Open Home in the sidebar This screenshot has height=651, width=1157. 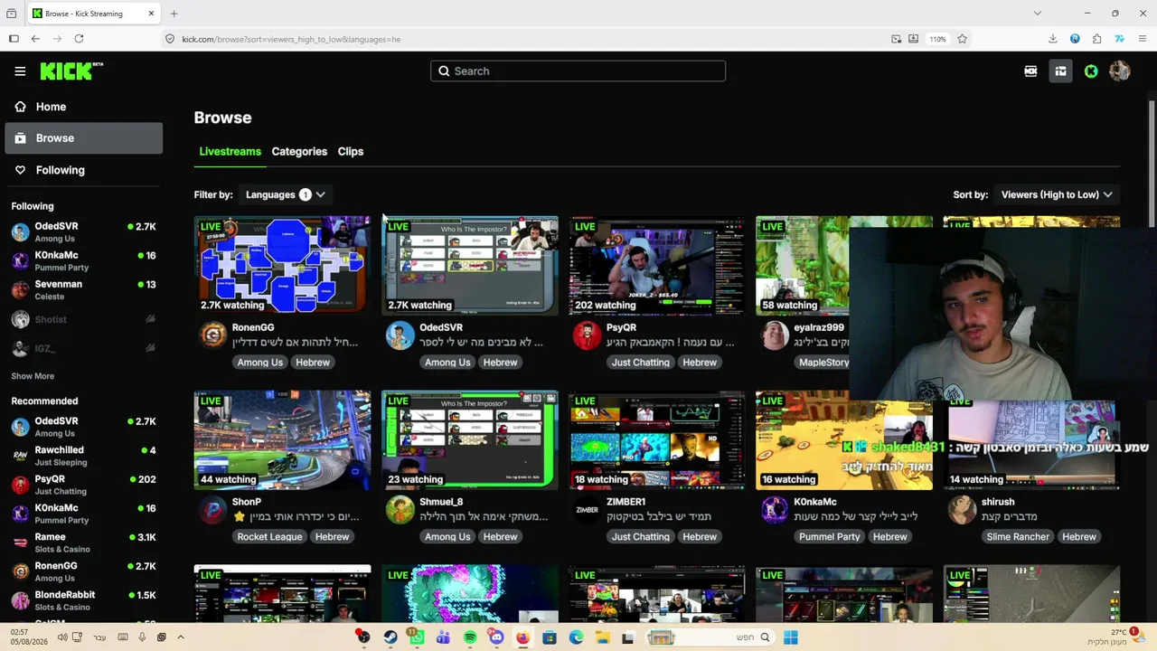pyautogui.click(x=84, y=107)
